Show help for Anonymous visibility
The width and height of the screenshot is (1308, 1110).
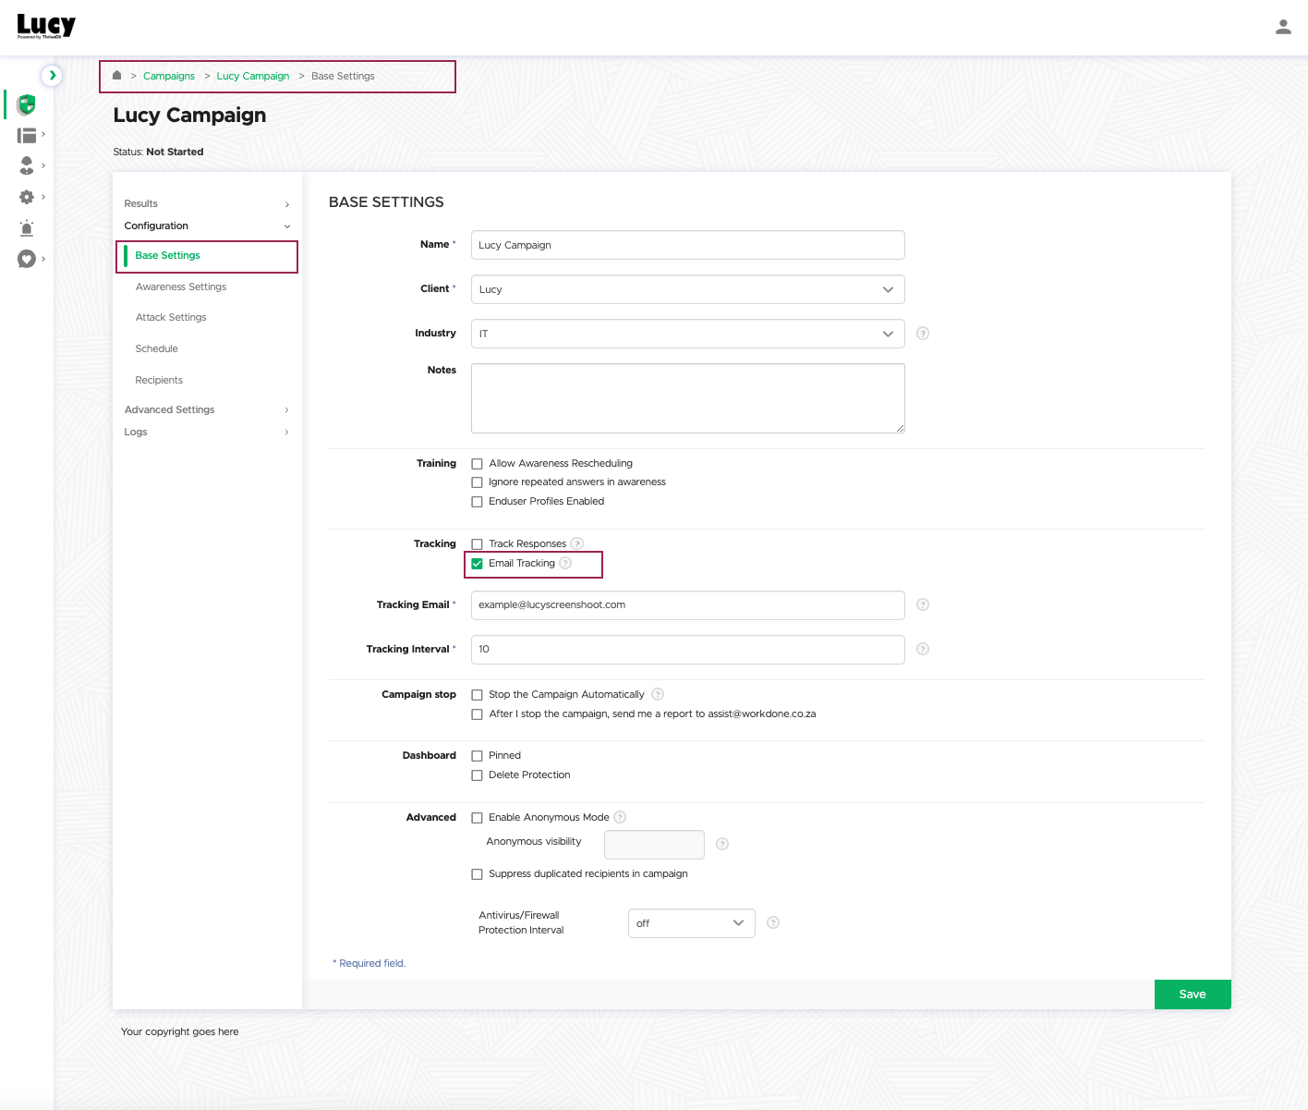tap(722, 844)
